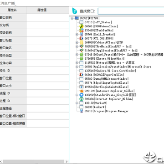The height and width of the screenshot is (164, 164).
Task: Collapse the root node 65552|#32769
Action: (x=72, y=18)
